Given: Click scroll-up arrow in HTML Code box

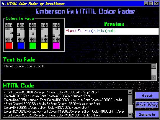Looking at the screenshot, I should click(130, 92).
